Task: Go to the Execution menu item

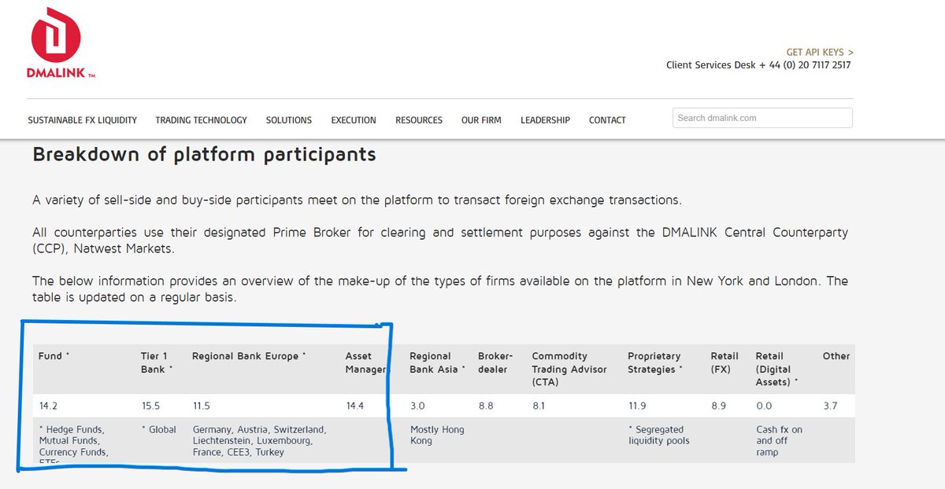Action: (354, 120)
